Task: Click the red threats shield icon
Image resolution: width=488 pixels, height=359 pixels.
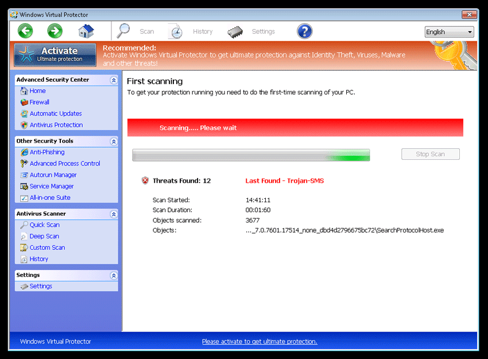Action: pos(145,181)
